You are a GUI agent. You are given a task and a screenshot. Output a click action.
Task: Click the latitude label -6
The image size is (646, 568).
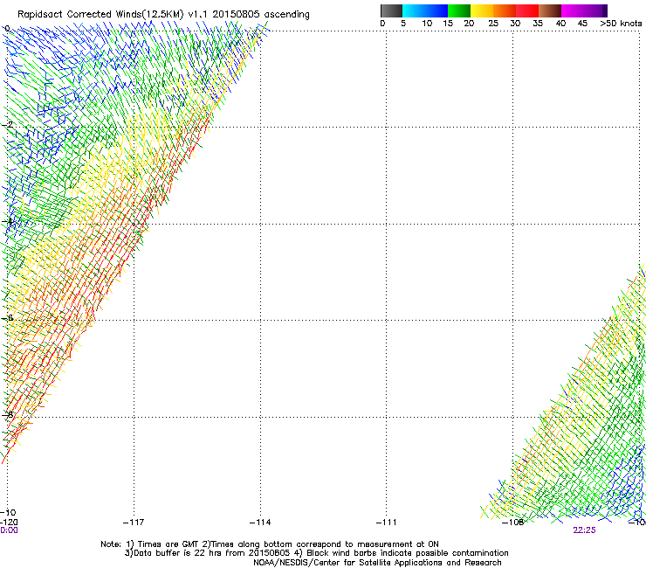pos(7,317)
